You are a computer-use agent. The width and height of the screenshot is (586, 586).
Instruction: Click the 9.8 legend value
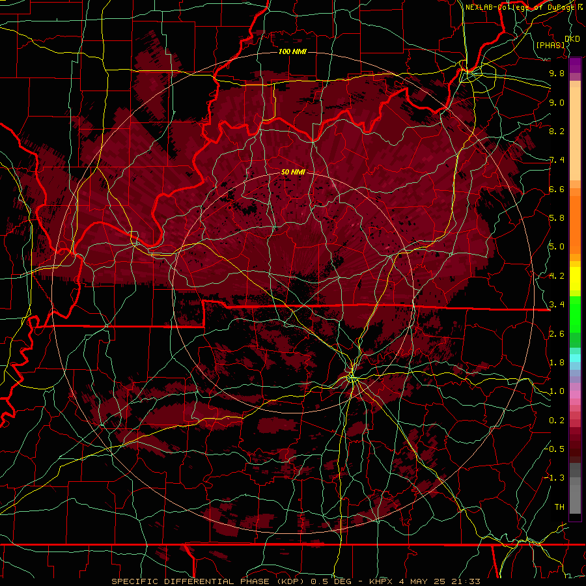click(x=557, y=73)
